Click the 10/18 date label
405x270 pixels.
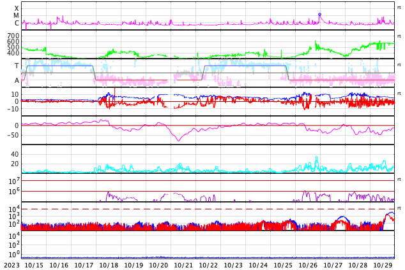click(x=109, y=266)
